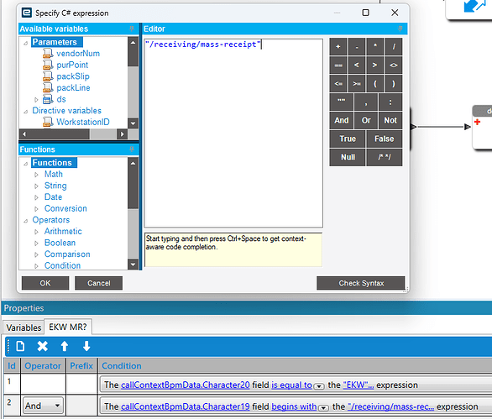Click inside the expression editor text area
This screenshot has height=419, width=492.
pos(233,133)
